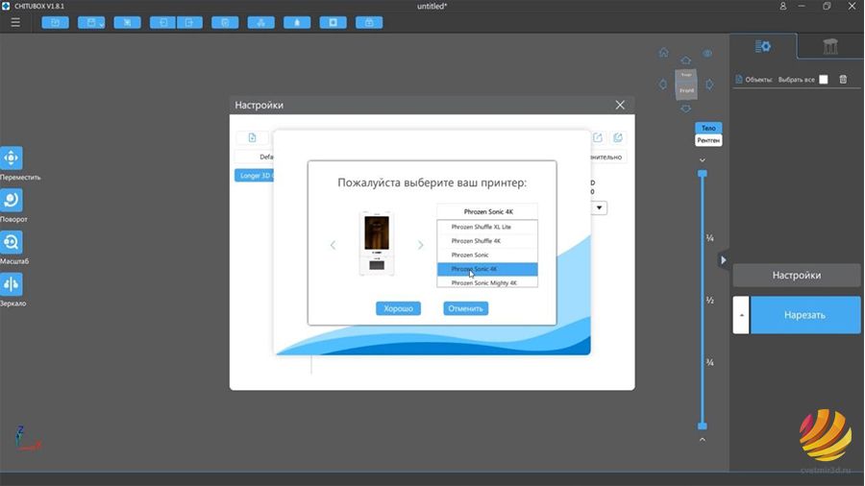Click the Undo toolbar icon
The image size is (865, 486).
point(162,23)
